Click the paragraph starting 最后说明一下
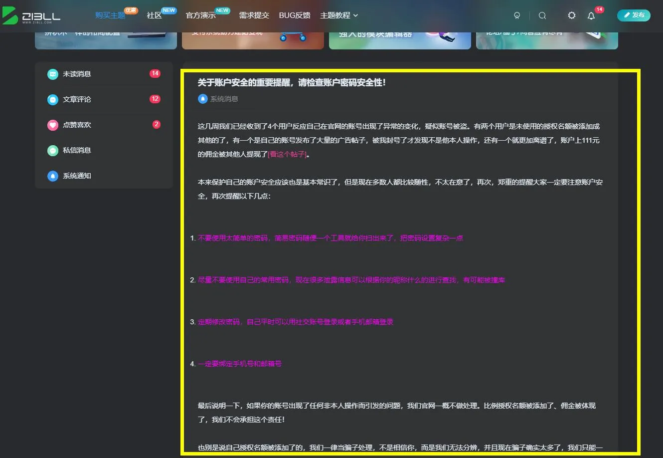The width and height of the screenshot is (663, 458). [397, 413]
